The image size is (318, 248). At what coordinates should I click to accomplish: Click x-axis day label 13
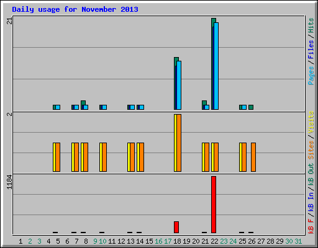click(x=130, y=241)
